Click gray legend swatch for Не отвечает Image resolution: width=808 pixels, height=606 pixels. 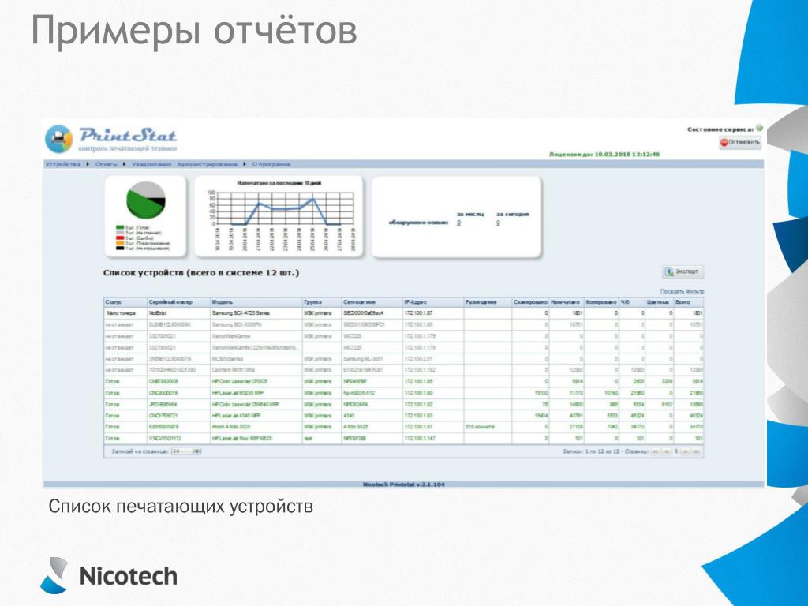coord(120,233)
